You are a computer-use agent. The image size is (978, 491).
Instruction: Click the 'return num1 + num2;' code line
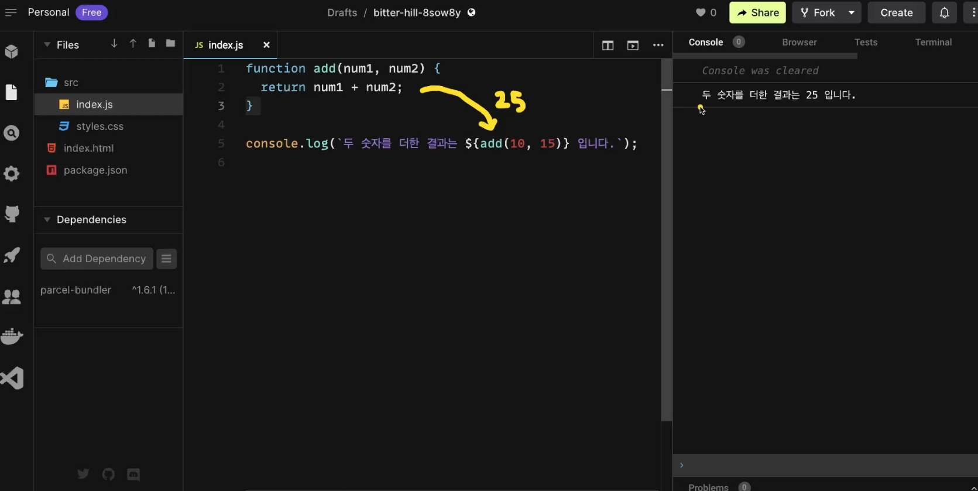click(331, 87)
